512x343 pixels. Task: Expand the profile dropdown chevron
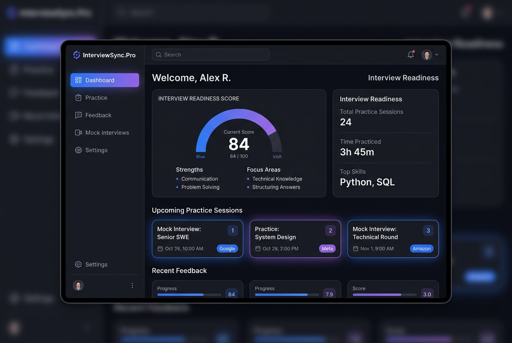(x=437, y=55)
